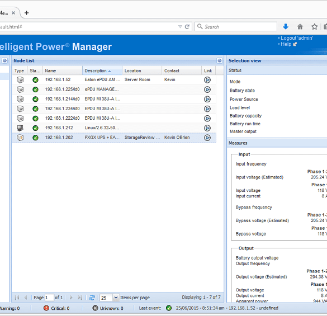The image size is (327, 316).
Task: Click the ePDU type icon for 192.168.1.52
Action: coord(20,80)
